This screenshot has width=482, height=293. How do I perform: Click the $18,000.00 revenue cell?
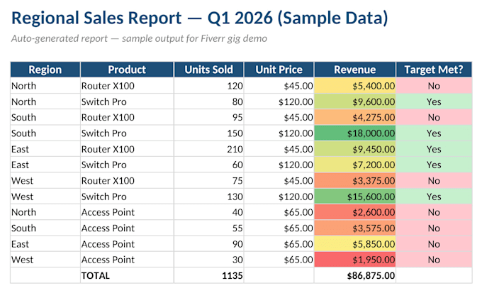[x=354, y=133]
